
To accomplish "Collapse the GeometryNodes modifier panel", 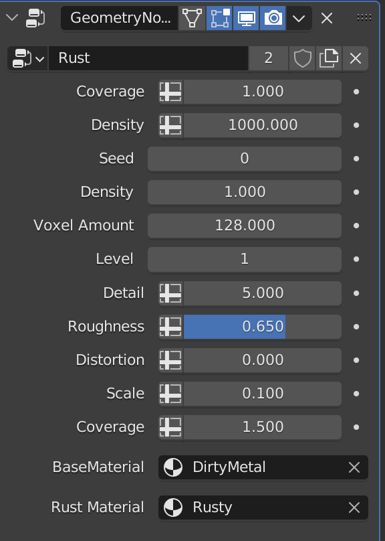I will pyautogui.click(x=12, y=17).
